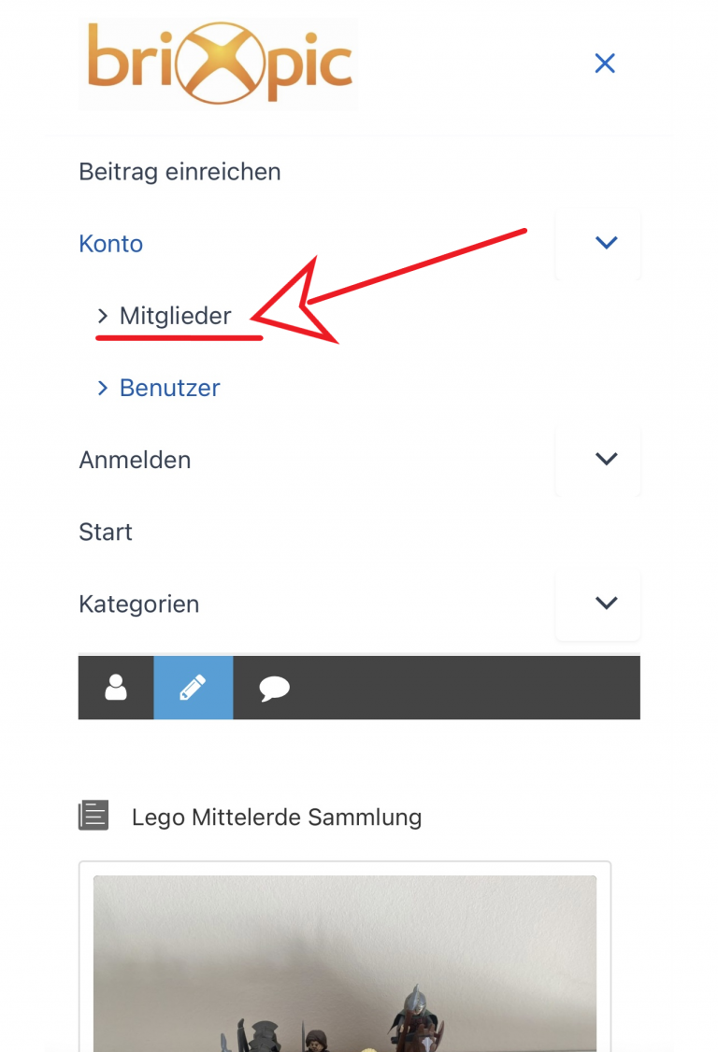Open the brixpic logo

point(218,63)
